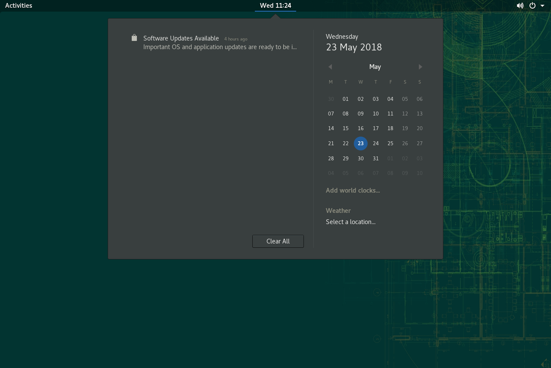This screenshot has height=368, width=551.
Task: Click the software updates shopping bag icon
Action: 134,38
